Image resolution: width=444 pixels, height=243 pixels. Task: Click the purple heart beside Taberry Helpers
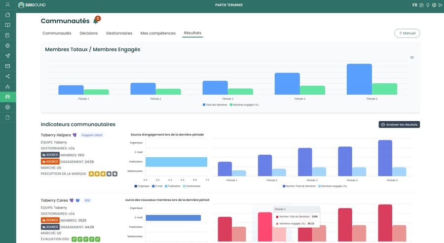pyautogui.click(x=74, y=135)
